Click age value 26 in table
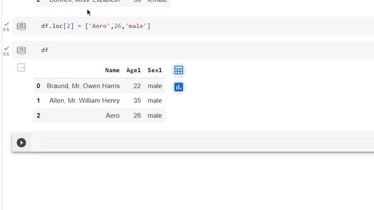The image size is (374, 210). [137, 116]
